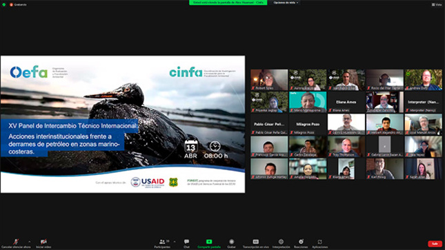Open the Vista layout menu
This screenshot has height=250, width=445.
click(x=437, y=5)
